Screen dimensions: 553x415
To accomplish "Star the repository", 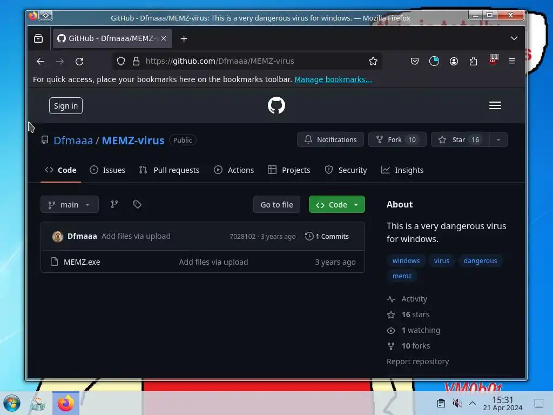I will (x=460, y=140).
